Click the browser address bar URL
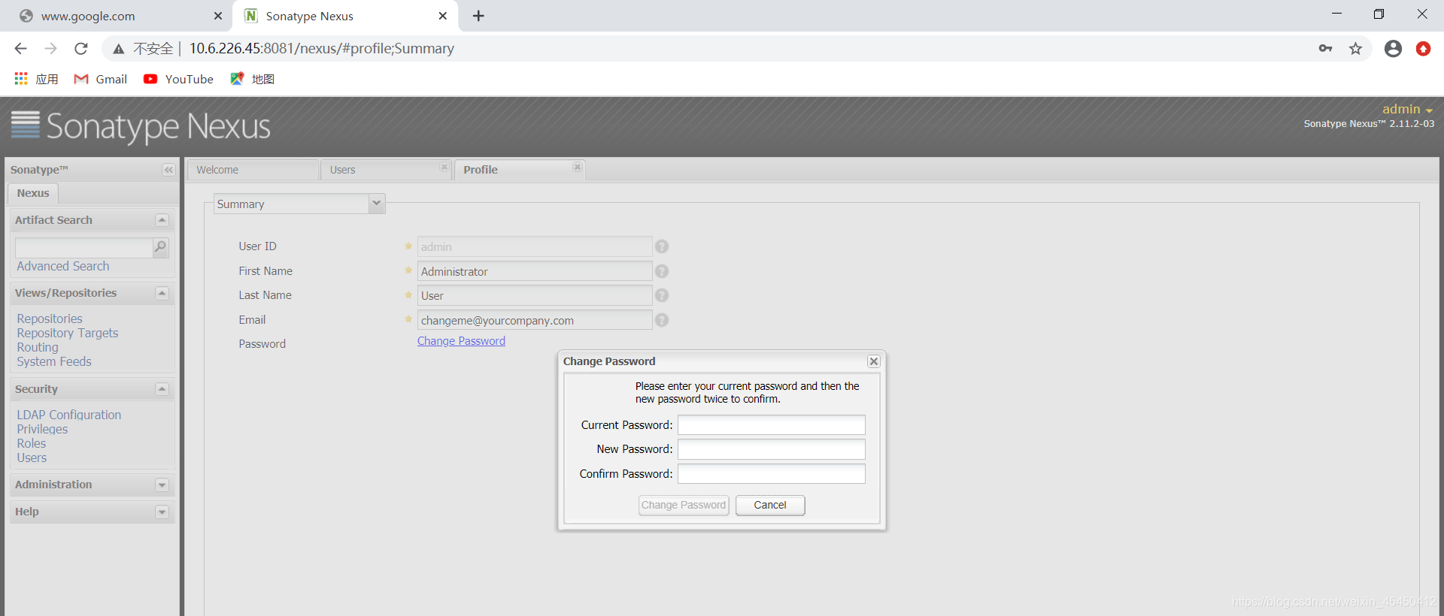Screen dimensions: 1444x616 [x=322, y=49]
